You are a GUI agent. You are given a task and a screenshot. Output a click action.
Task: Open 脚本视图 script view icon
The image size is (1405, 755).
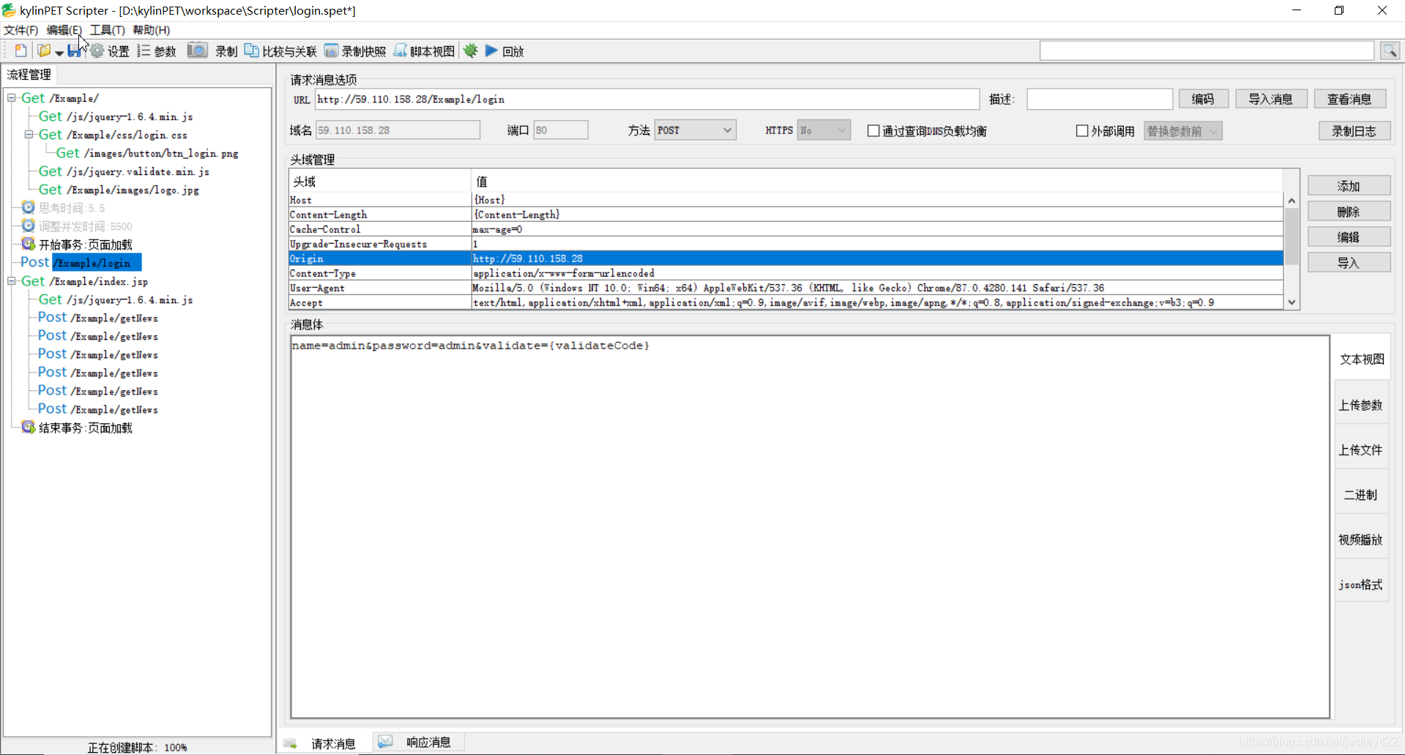400,51
